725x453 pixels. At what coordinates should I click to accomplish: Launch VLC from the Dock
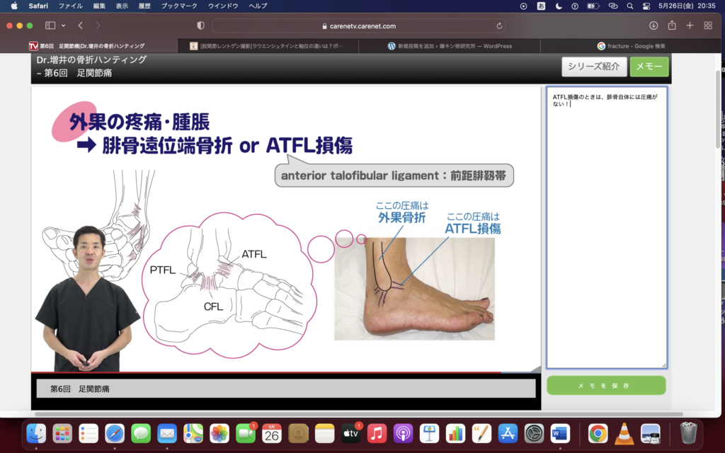pyautogui.click(x=624, y=433)
